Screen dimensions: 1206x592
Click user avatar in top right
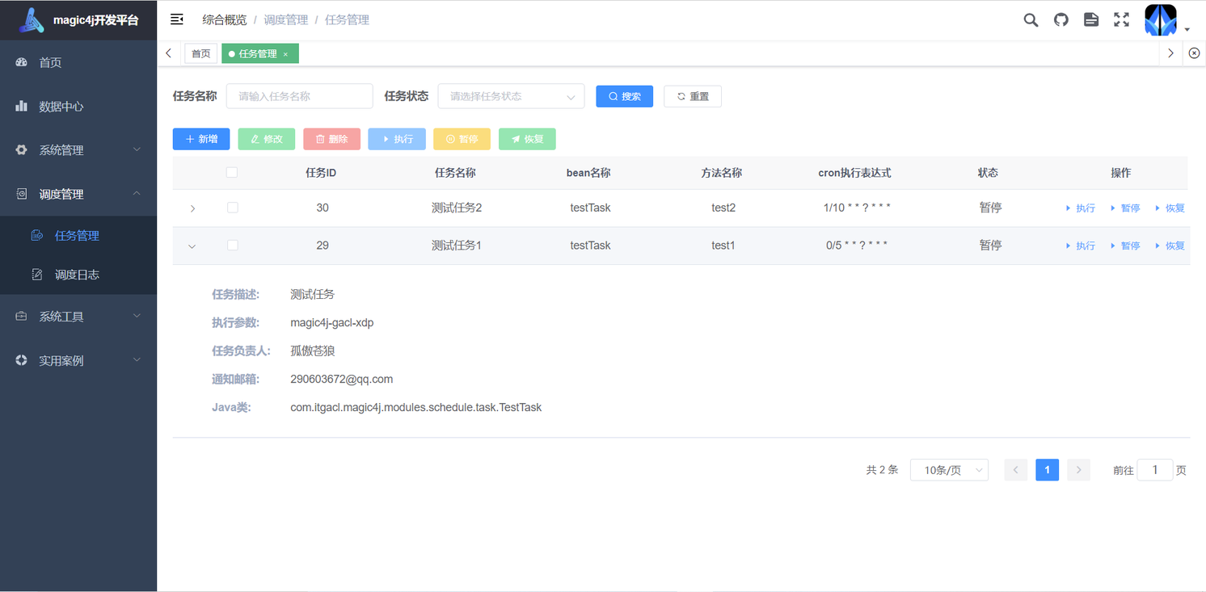[x=1161, y=20]
